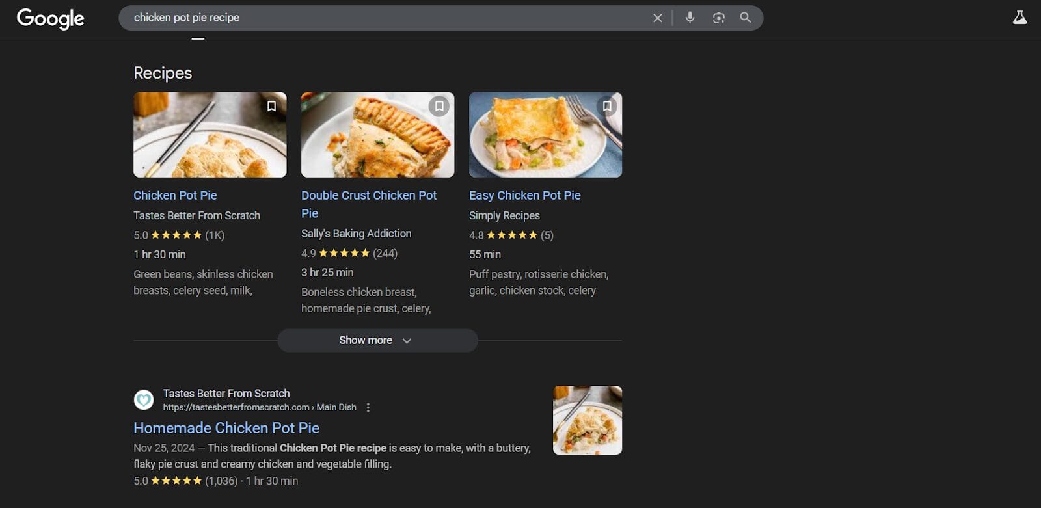Viewport: 1041px width, 508px height.
Task: Open Google Lens image search
Action: pos(718,18)
